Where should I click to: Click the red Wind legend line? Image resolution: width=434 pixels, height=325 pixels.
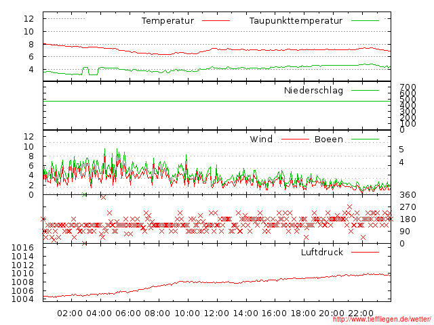295,139
